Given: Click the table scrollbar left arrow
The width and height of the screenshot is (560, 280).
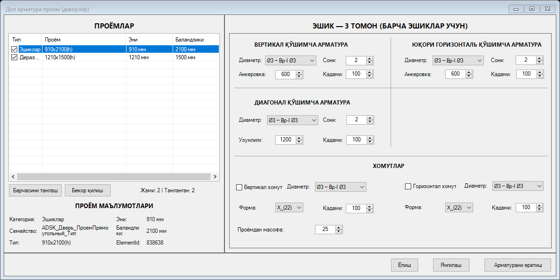Looking at the screenshot, I should 13,176.
